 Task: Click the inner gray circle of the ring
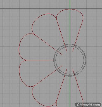70,46
